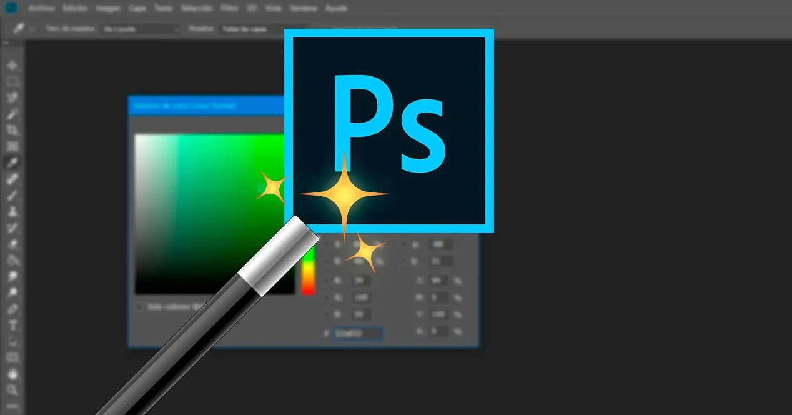Screen dimensions: 792x415
Task: Select the Eraser tool
Action: tap(12, 244)
